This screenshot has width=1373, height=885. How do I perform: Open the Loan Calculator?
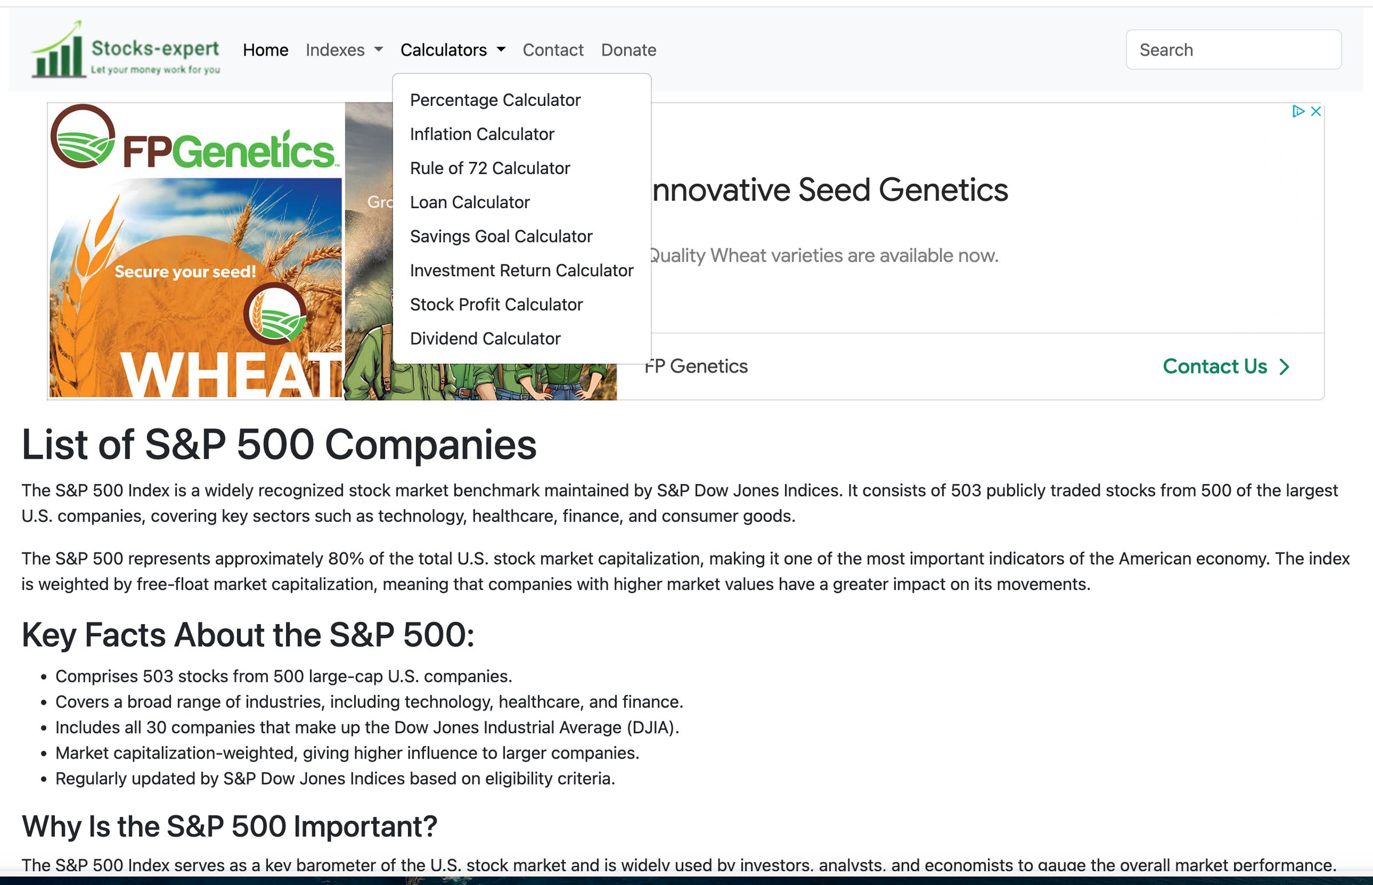470,203
